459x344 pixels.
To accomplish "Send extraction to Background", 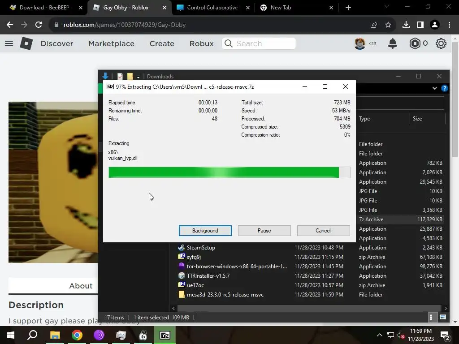I will click(205, 231).
